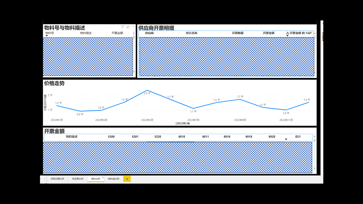Click the down scroll arrow of the 物料号 table
Screen dimensions: 363x204
[134, 72]
